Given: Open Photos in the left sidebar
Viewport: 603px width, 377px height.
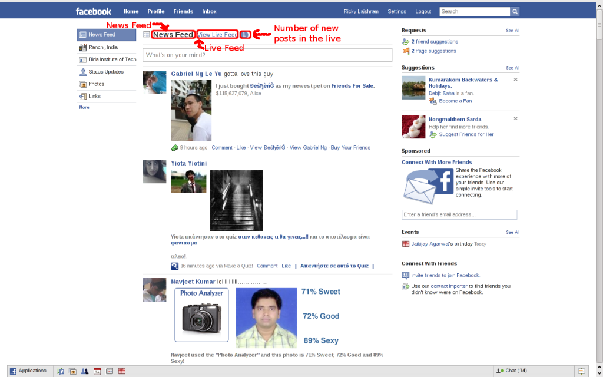Looking at the screenshot, I should pos(96,84).
